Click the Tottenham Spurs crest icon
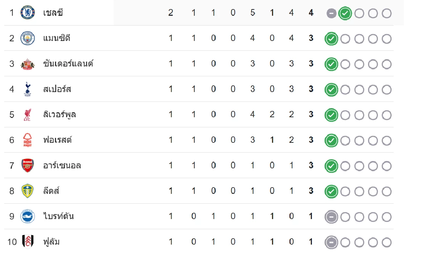The image size is (421, 253). tap(28, 89)
